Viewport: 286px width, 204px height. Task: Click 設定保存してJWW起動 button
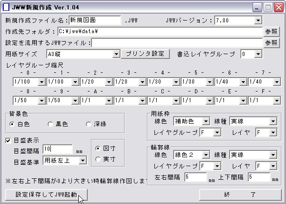coord(46,195)
